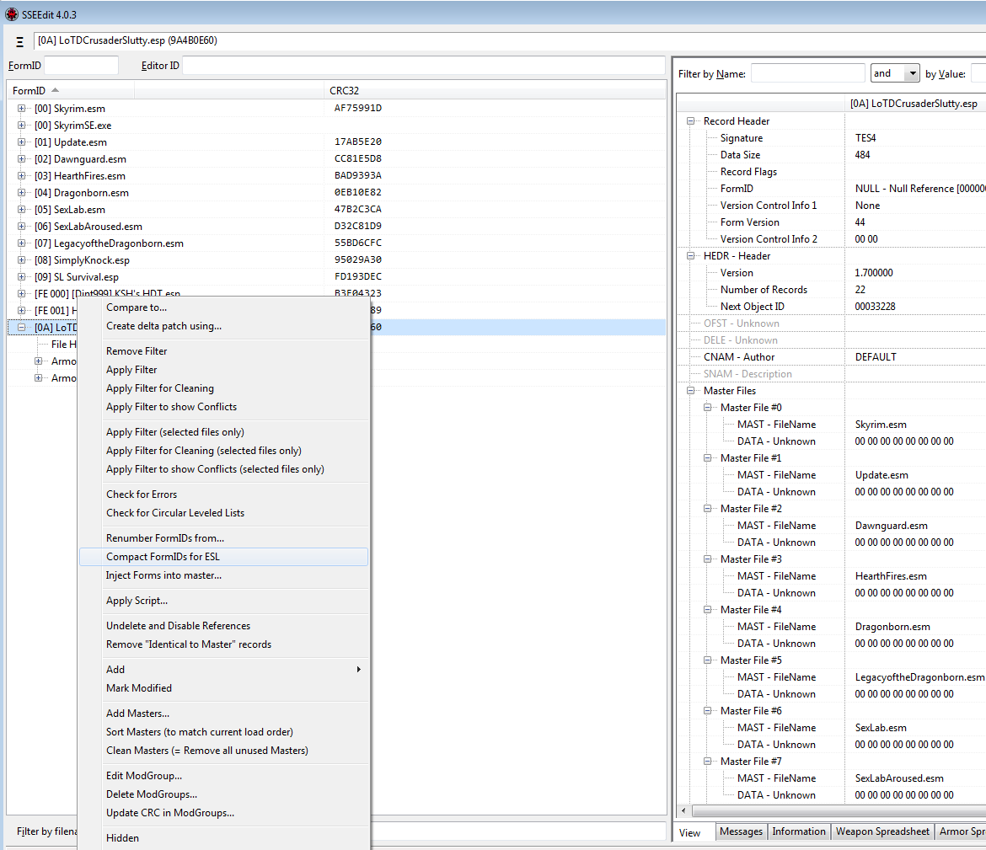Sort by the FormID column header

[71, 90]
